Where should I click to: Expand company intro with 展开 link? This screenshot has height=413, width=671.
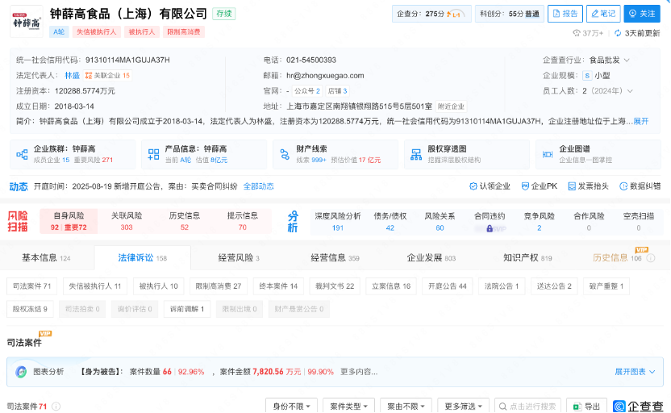tap(640, 121)
